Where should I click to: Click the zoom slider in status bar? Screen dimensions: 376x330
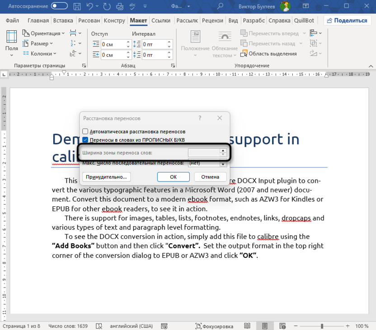tap(322, 326)
